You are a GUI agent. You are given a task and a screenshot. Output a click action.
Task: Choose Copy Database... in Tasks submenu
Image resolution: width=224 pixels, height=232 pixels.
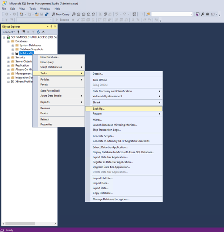(124, 193)
